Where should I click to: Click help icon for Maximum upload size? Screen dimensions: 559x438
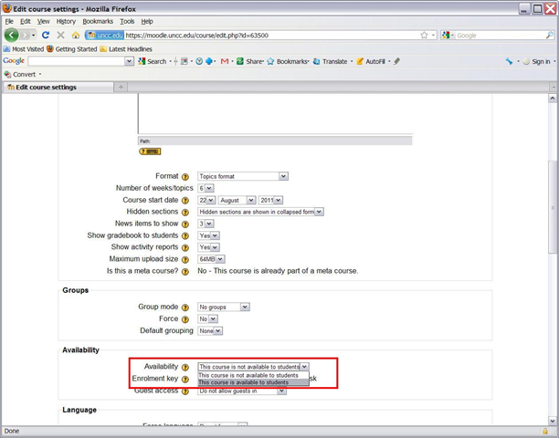coord(185,259)
